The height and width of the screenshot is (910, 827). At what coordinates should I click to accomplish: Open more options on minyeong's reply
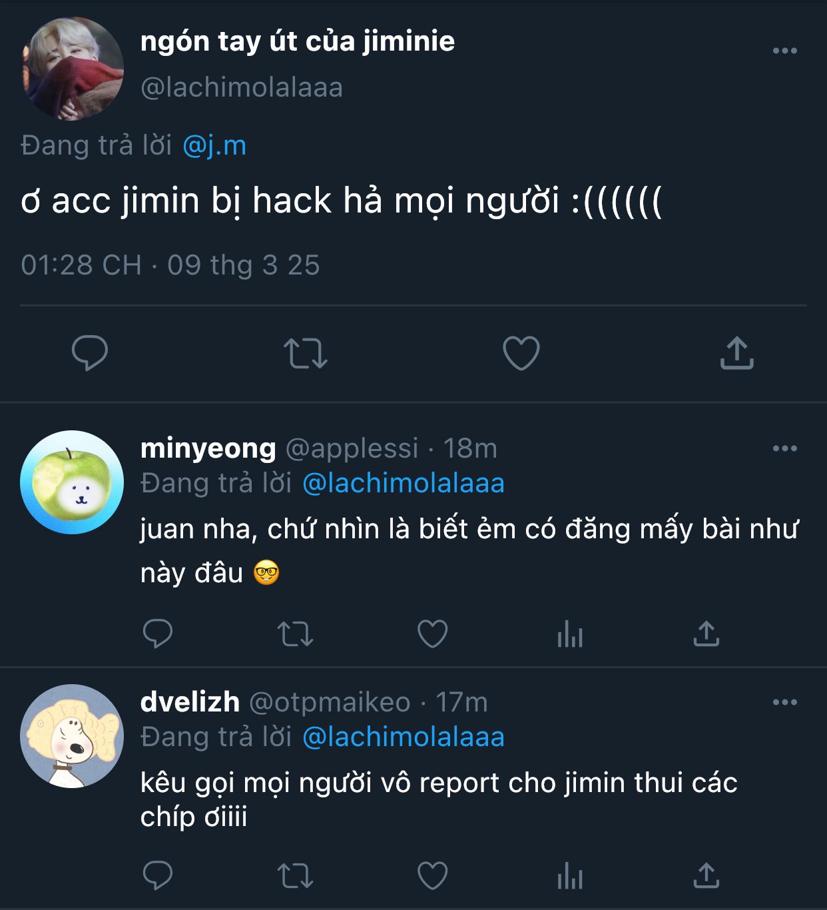[785, 448]
